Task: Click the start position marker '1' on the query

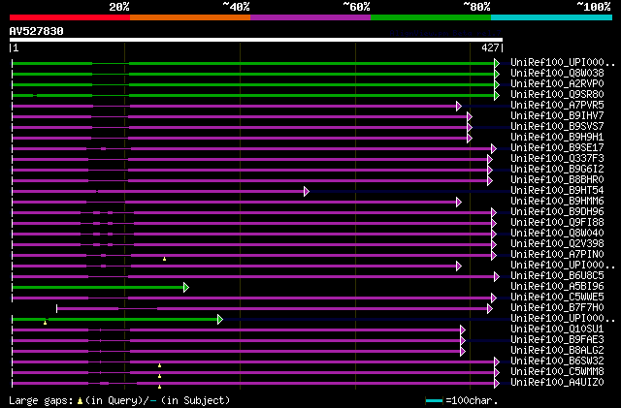Action: coord(15,47)
